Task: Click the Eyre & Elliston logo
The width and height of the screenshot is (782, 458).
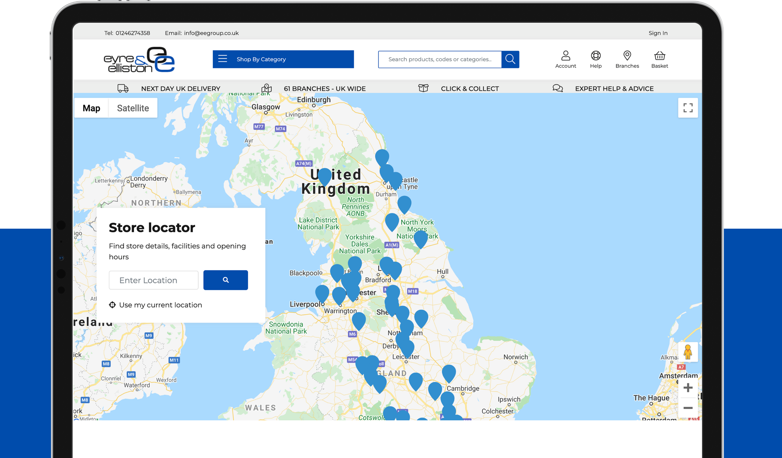Action: [139, 60]
